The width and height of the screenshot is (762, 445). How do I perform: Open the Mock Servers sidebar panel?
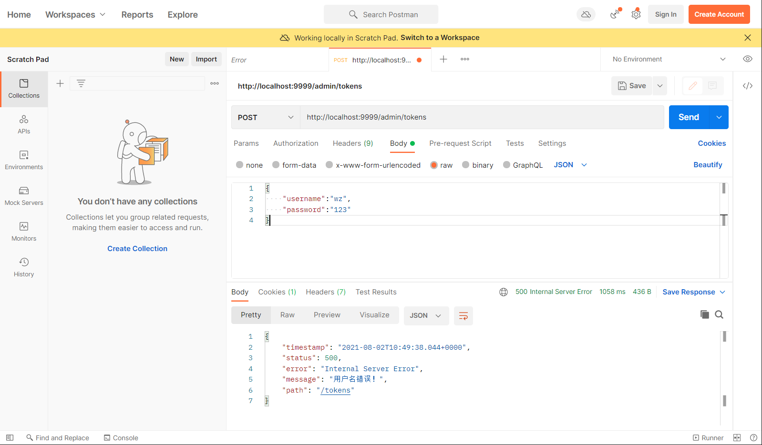tap(24, 196)
